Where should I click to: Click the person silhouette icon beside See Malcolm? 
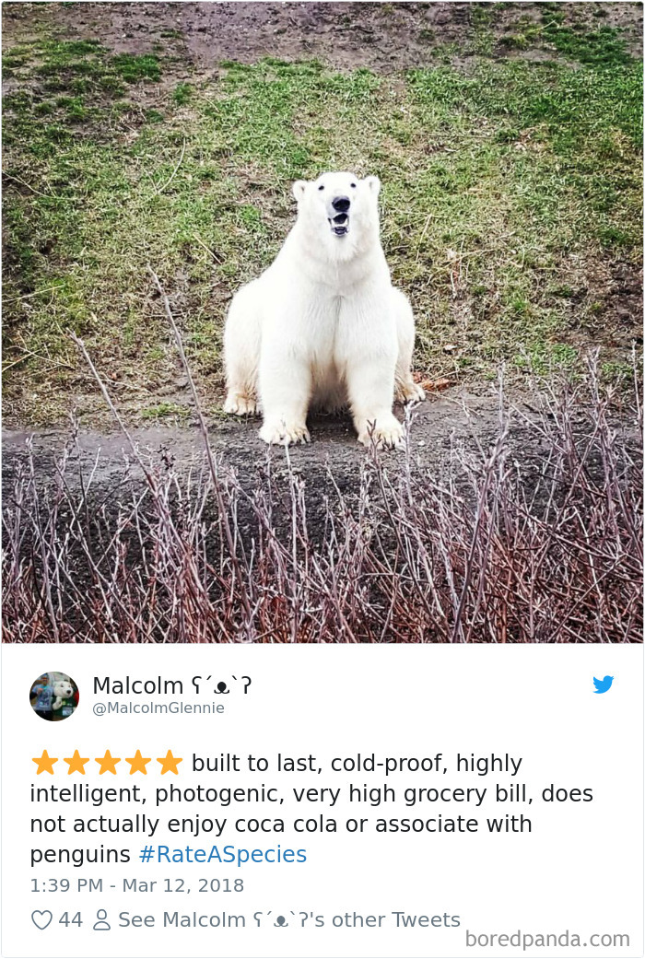pos(101,920)
